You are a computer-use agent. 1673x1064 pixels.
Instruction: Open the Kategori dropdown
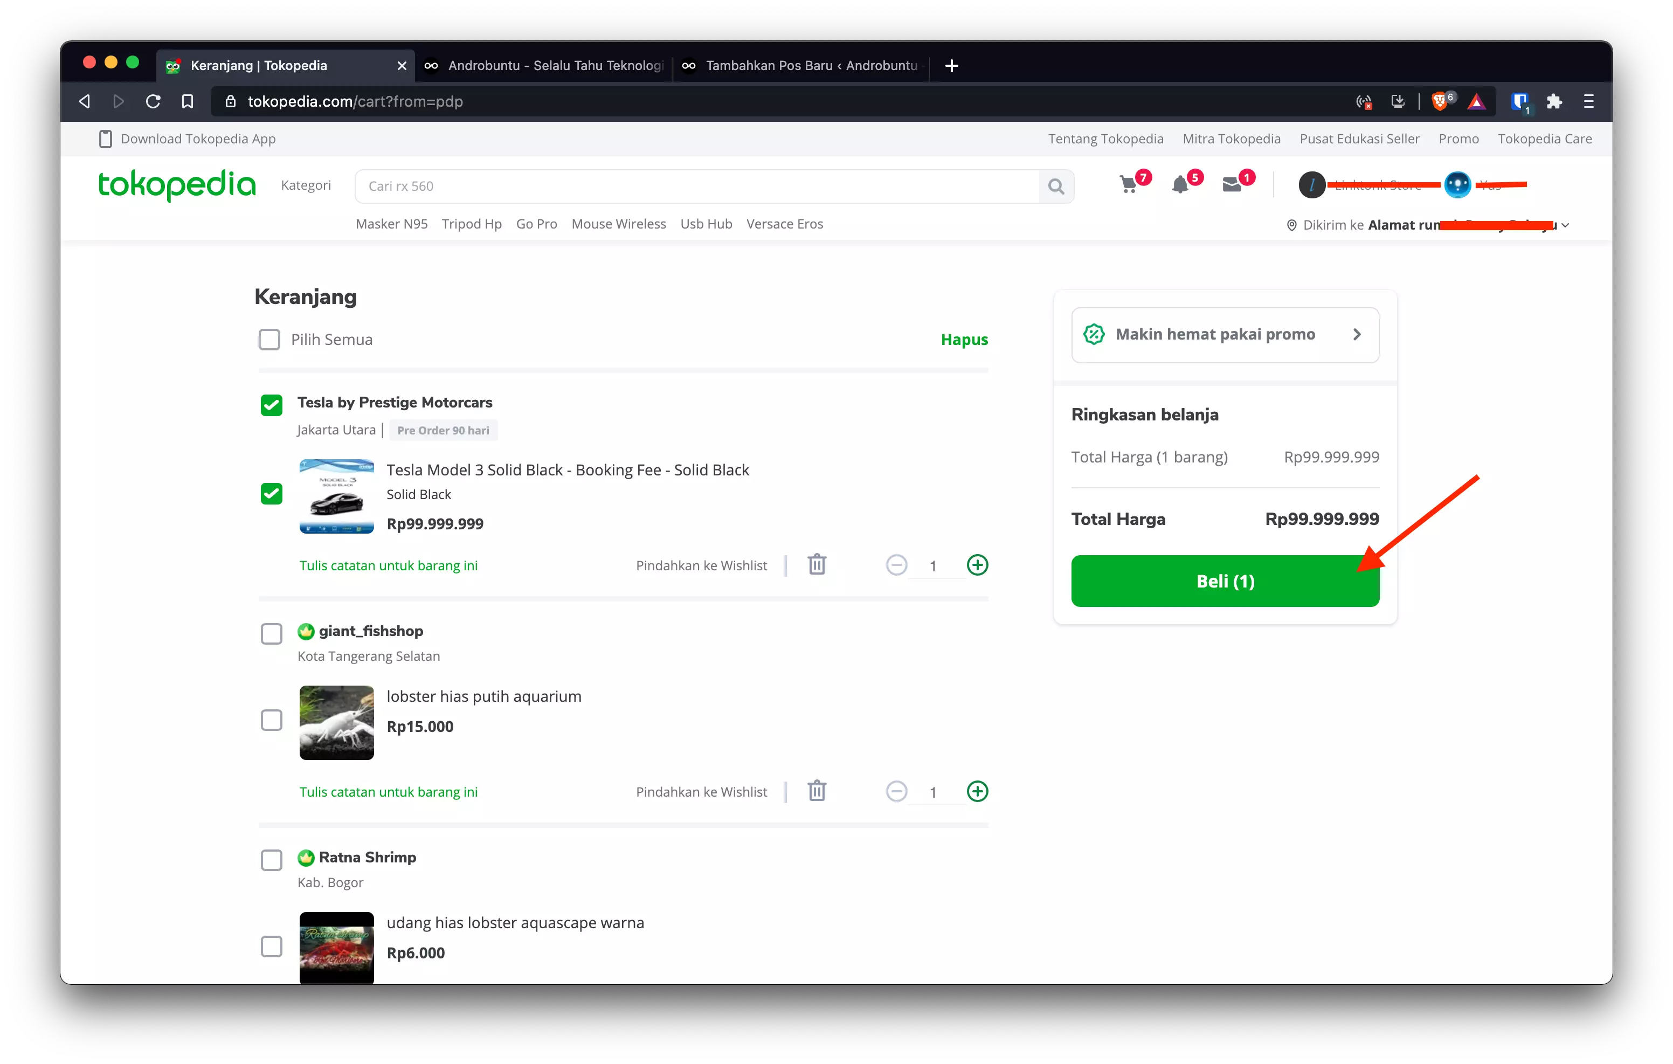click(x=306, y=185)
